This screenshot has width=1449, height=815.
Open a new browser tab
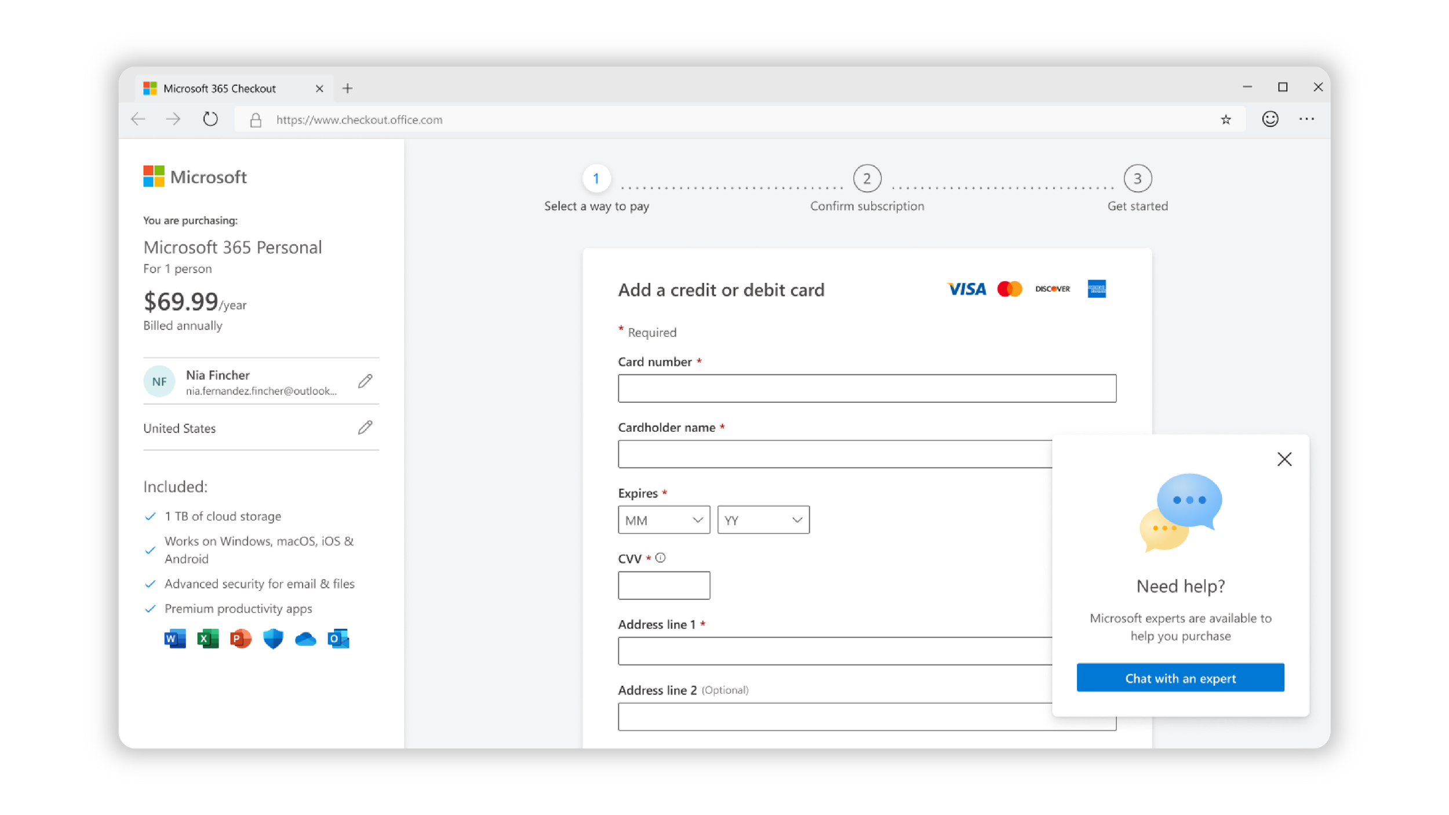(x=347, y=88)
